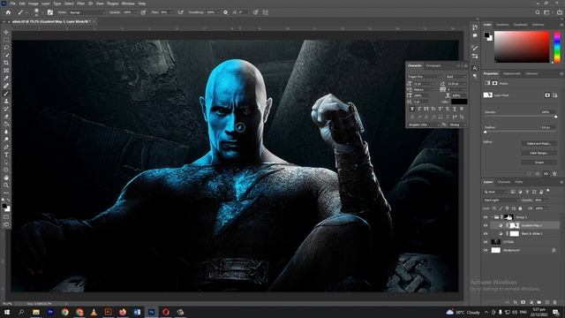
Task: Add a layer style with fx icon
Action: [x=516, y=302]
